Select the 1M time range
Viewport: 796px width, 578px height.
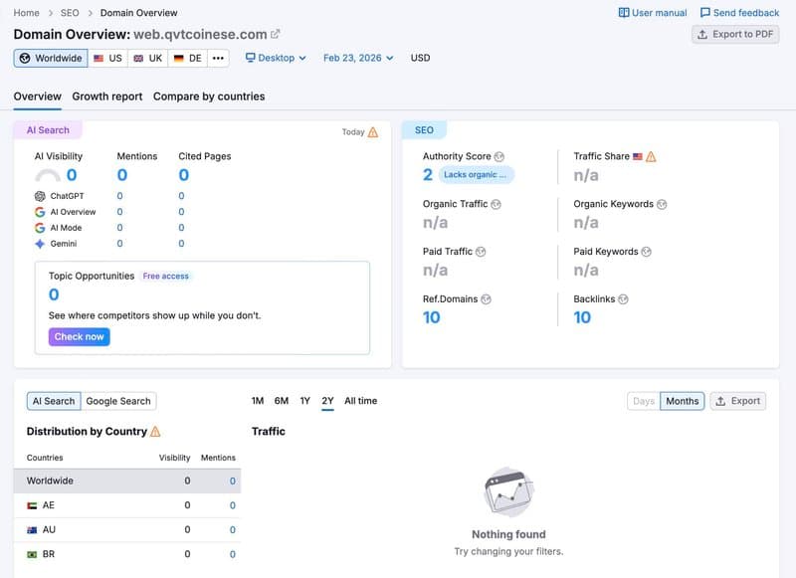click(x=258, y=401)
